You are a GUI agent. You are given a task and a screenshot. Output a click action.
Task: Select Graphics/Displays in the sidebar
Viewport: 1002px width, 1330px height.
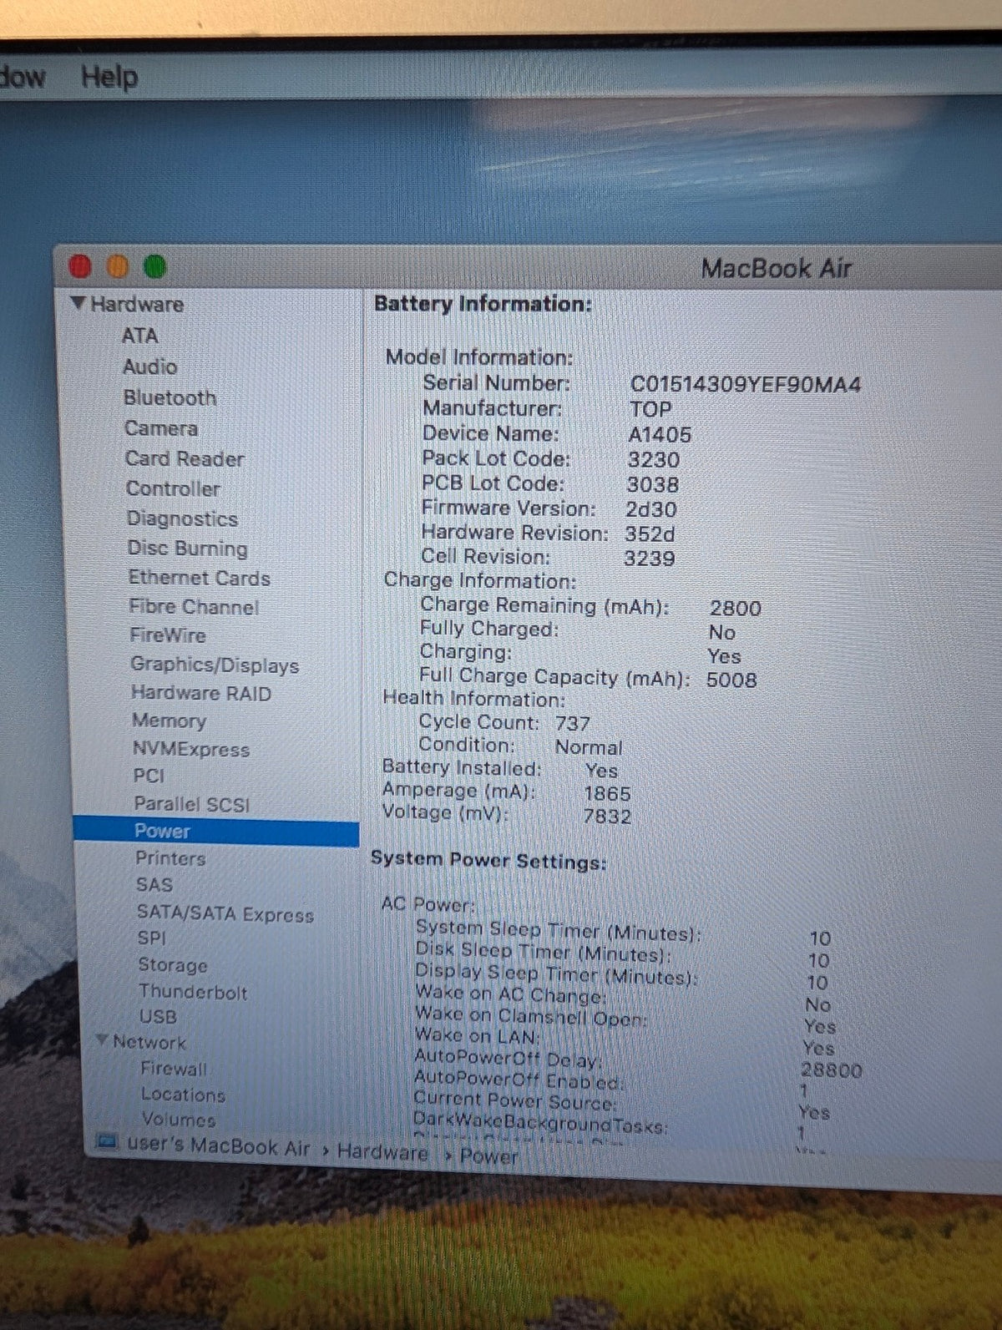click(x=215, y=665)
